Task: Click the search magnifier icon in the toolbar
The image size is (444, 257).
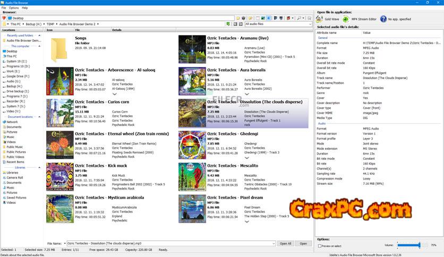Action: click(300, 18)
